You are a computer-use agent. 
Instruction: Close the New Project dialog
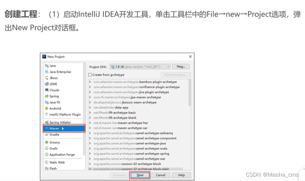coord(190,56)
